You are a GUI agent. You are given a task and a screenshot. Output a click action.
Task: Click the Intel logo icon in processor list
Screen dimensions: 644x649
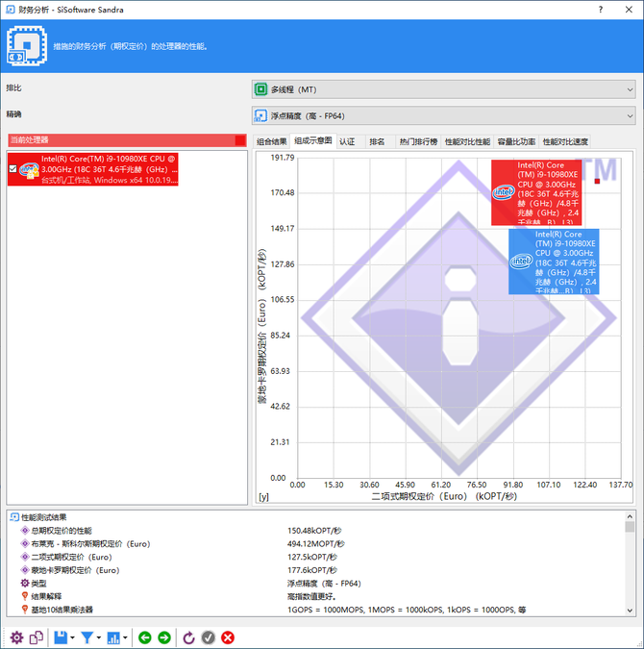(x=29, y=169)
